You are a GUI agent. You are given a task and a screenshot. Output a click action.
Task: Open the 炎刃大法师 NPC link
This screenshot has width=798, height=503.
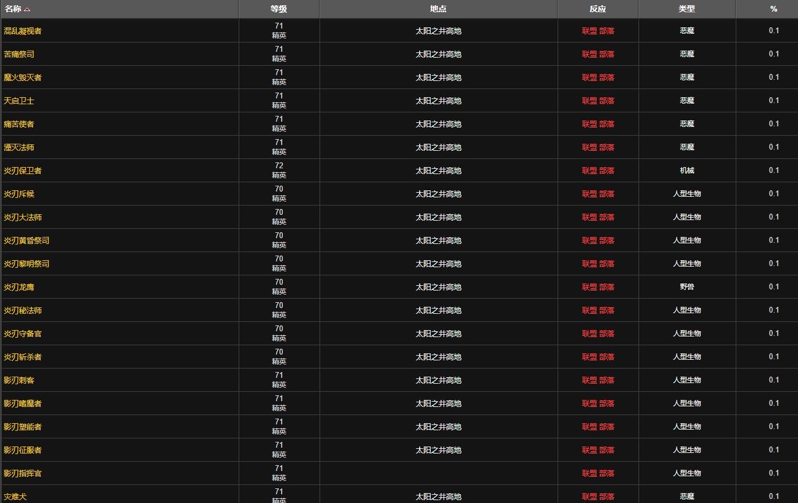click(x=23, y=217)
